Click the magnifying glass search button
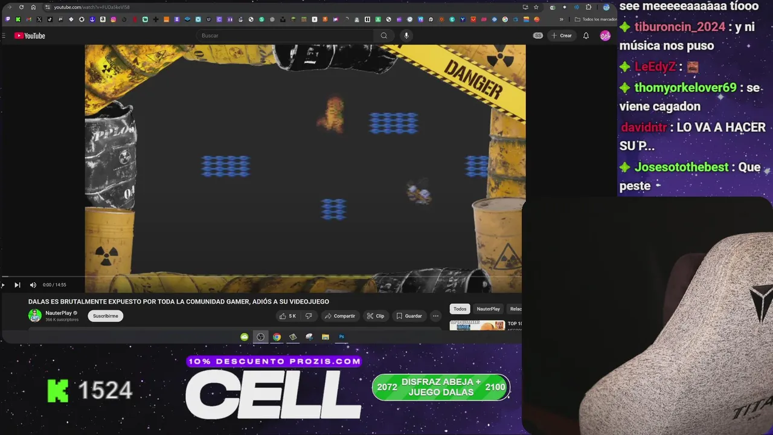Viewport: 773px width, 435px height. 383,36
